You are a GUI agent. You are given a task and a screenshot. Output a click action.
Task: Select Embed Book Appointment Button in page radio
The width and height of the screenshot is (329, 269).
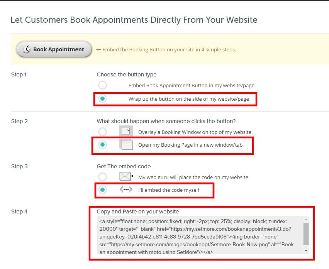(102, 85)
